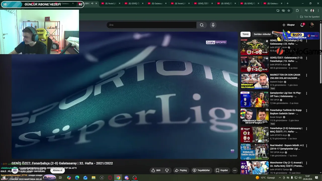The image size is (322, 181).
Task: Show hidden system tray icons chevron
Action: pyautogui.click(x=280, y=178)
